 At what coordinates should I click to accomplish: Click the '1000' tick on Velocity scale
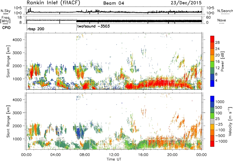(x=220, y=102)
